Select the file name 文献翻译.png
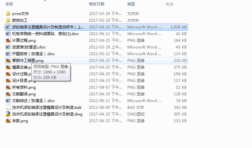The image size is (252, 148). [x=24, y=94]
